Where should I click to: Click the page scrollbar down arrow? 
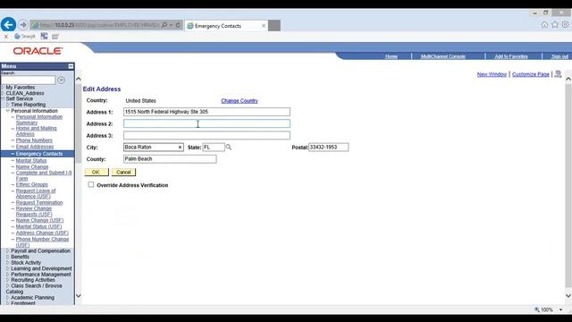568,296
